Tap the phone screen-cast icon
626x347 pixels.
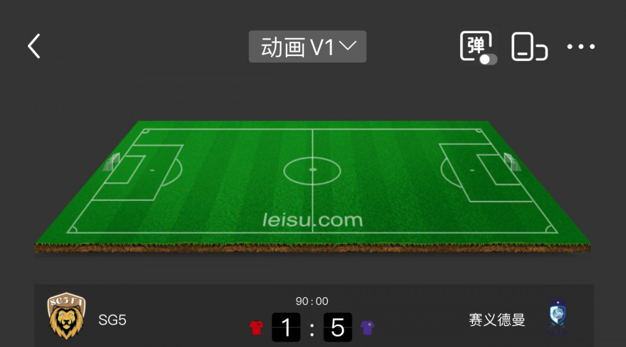click(x=529, y=47)
